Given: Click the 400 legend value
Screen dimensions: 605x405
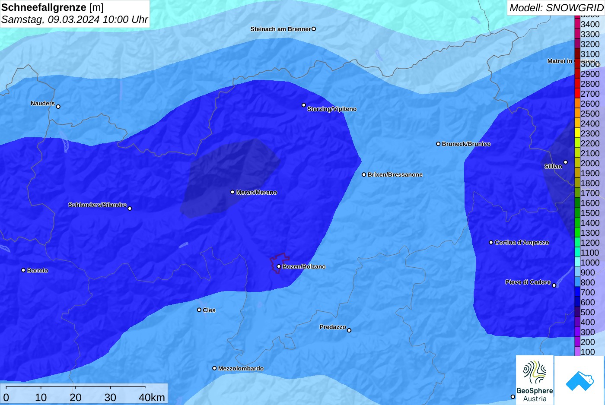Looking at the screenshot, I should coord(588,322).
